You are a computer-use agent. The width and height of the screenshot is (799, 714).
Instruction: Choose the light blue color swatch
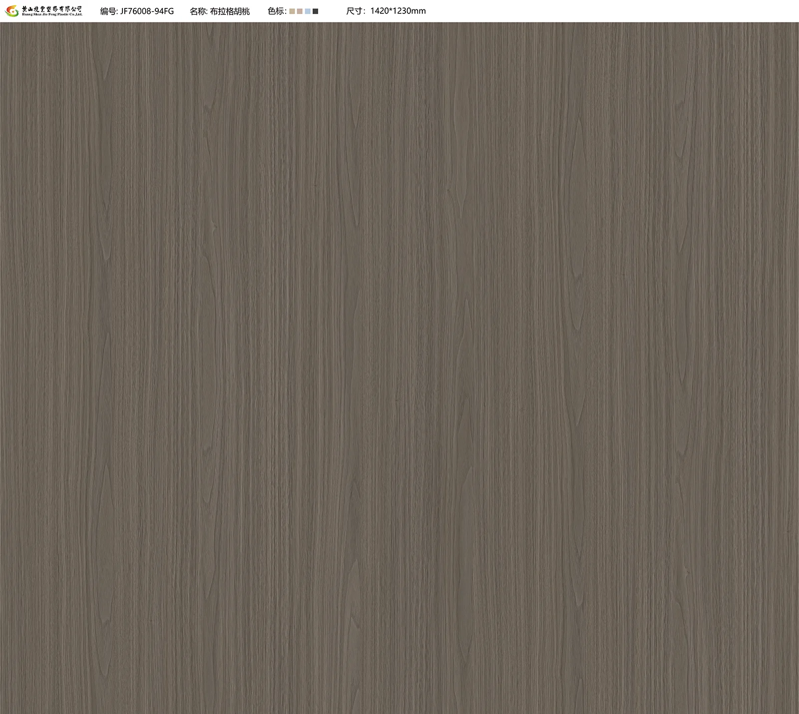click(308, 11)
